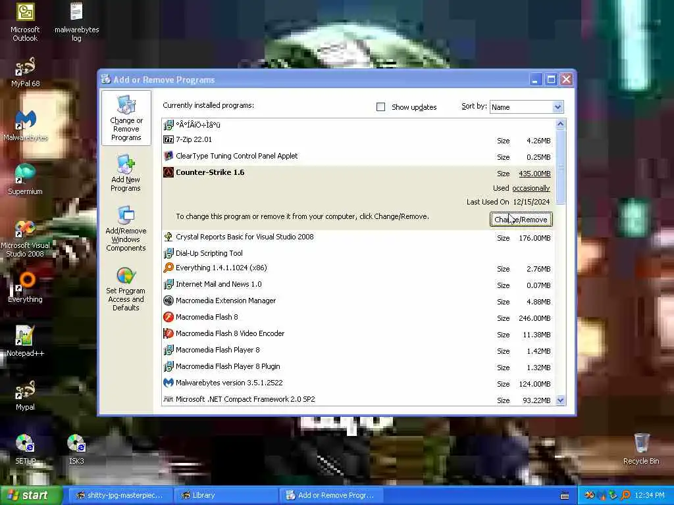Select the Microsoft Outlook desktop icon
The width and height of the screenshot is (674, 505).
tap(25, 22)
